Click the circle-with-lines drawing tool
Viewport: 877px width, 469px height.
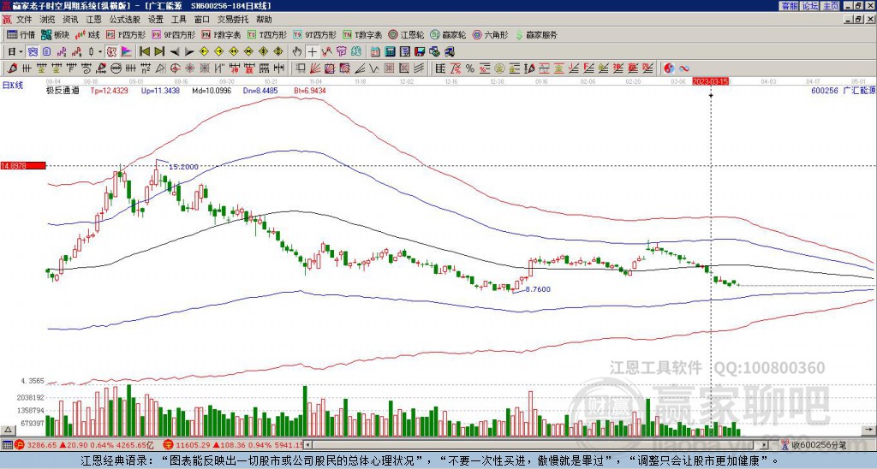(x=116, y=68)
